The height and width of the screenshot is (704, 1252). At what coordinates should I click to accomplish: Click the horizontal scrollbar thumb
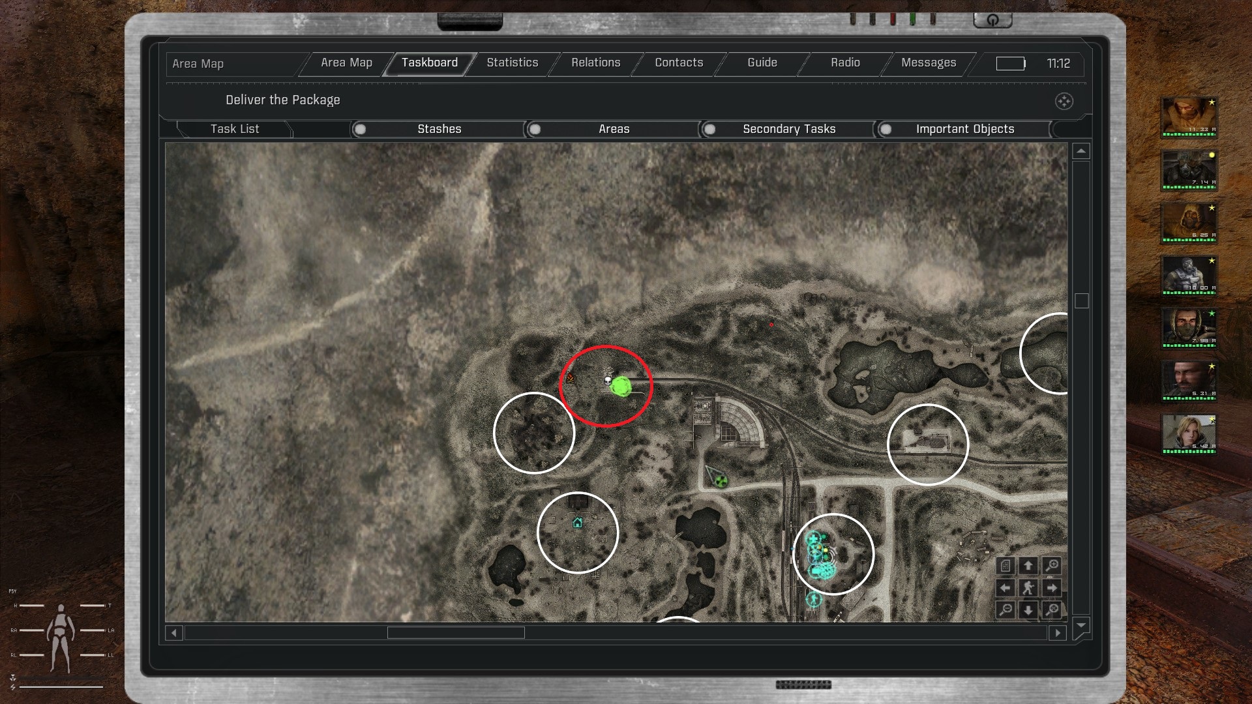pos(456,632)
